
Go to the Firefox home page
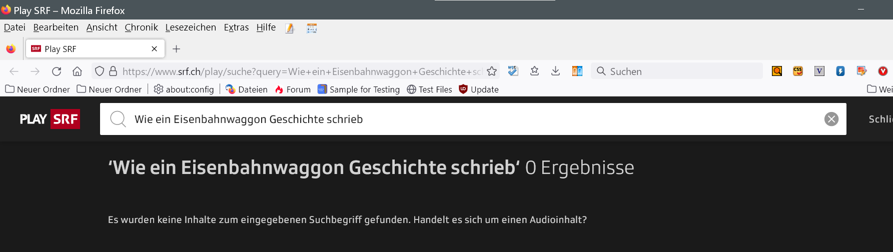[77, 71]
